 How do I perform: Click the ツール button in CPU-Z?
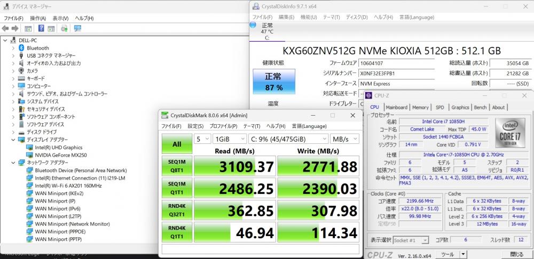[447, 254]
